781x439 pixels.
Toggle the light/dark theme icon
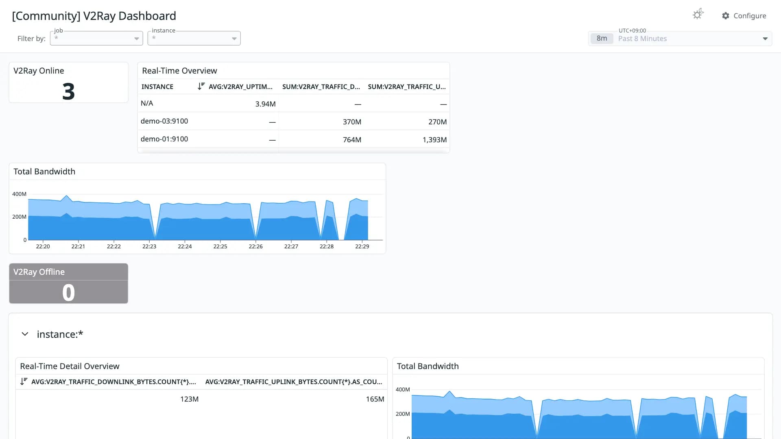coord(698,15)
